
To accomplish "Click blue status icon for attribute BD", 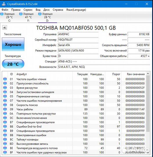I will pos(5,144).
